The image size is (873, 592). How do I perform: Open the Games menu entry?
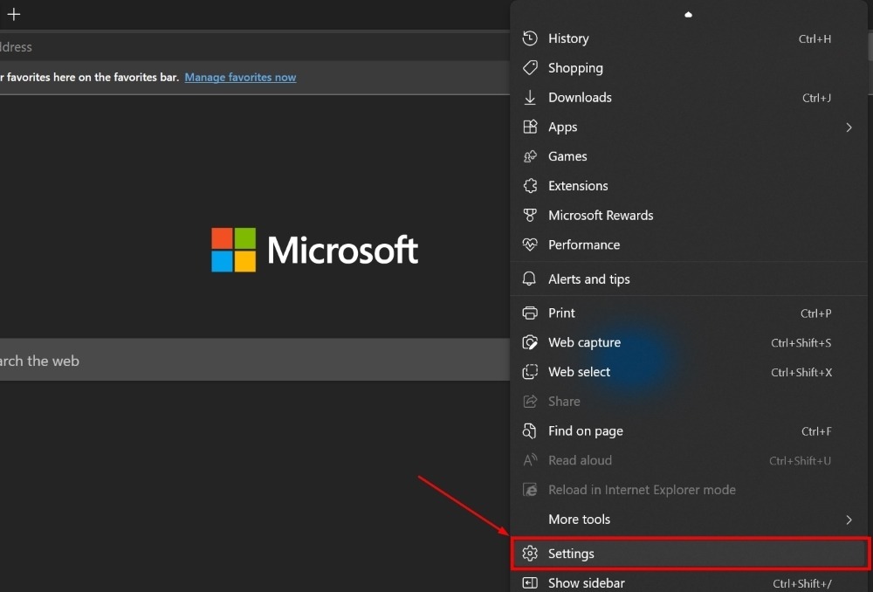(x=567, y=156)
